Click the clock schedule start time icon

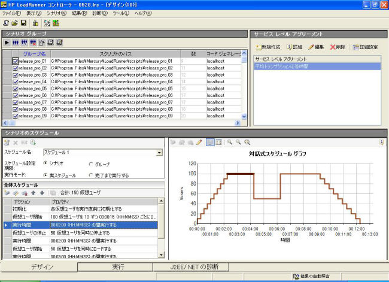tap(33, 142)
